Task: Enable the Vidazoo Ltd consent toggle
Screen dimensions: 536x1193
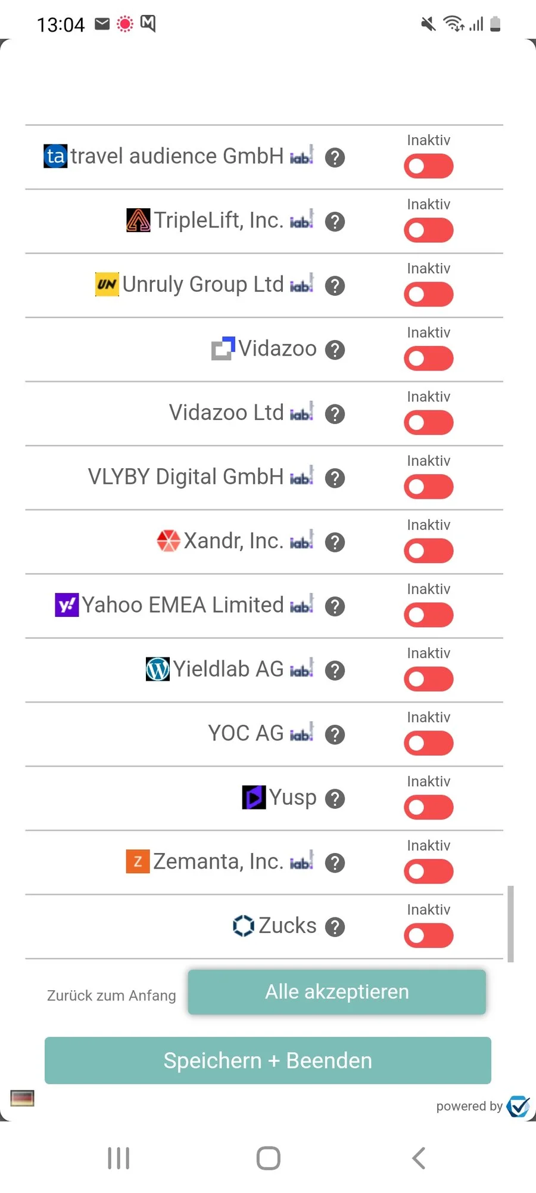Action: (x=428, y=423)
